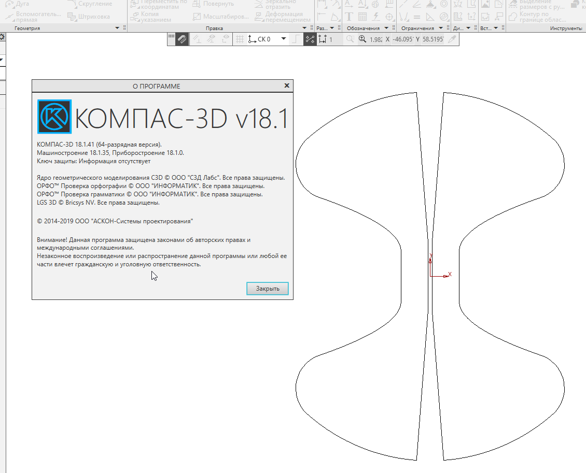Select the Штриховка (hatch) tool
The width and height of the screenshot is (586, 473).
coord(89,17)
